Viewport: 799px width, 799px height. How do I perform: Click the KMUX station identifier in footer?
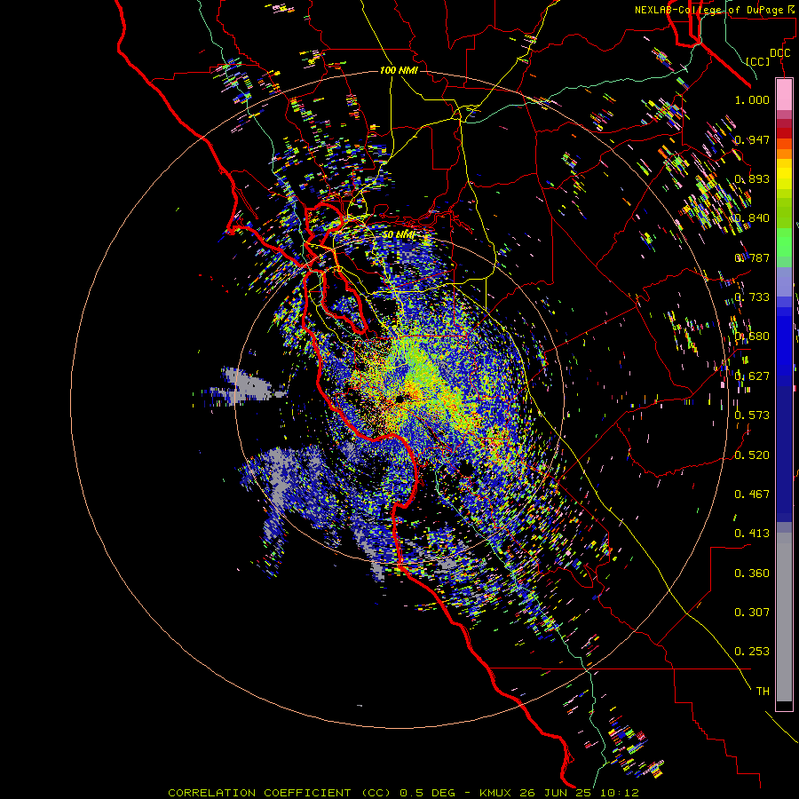click(x=496, y=793)
